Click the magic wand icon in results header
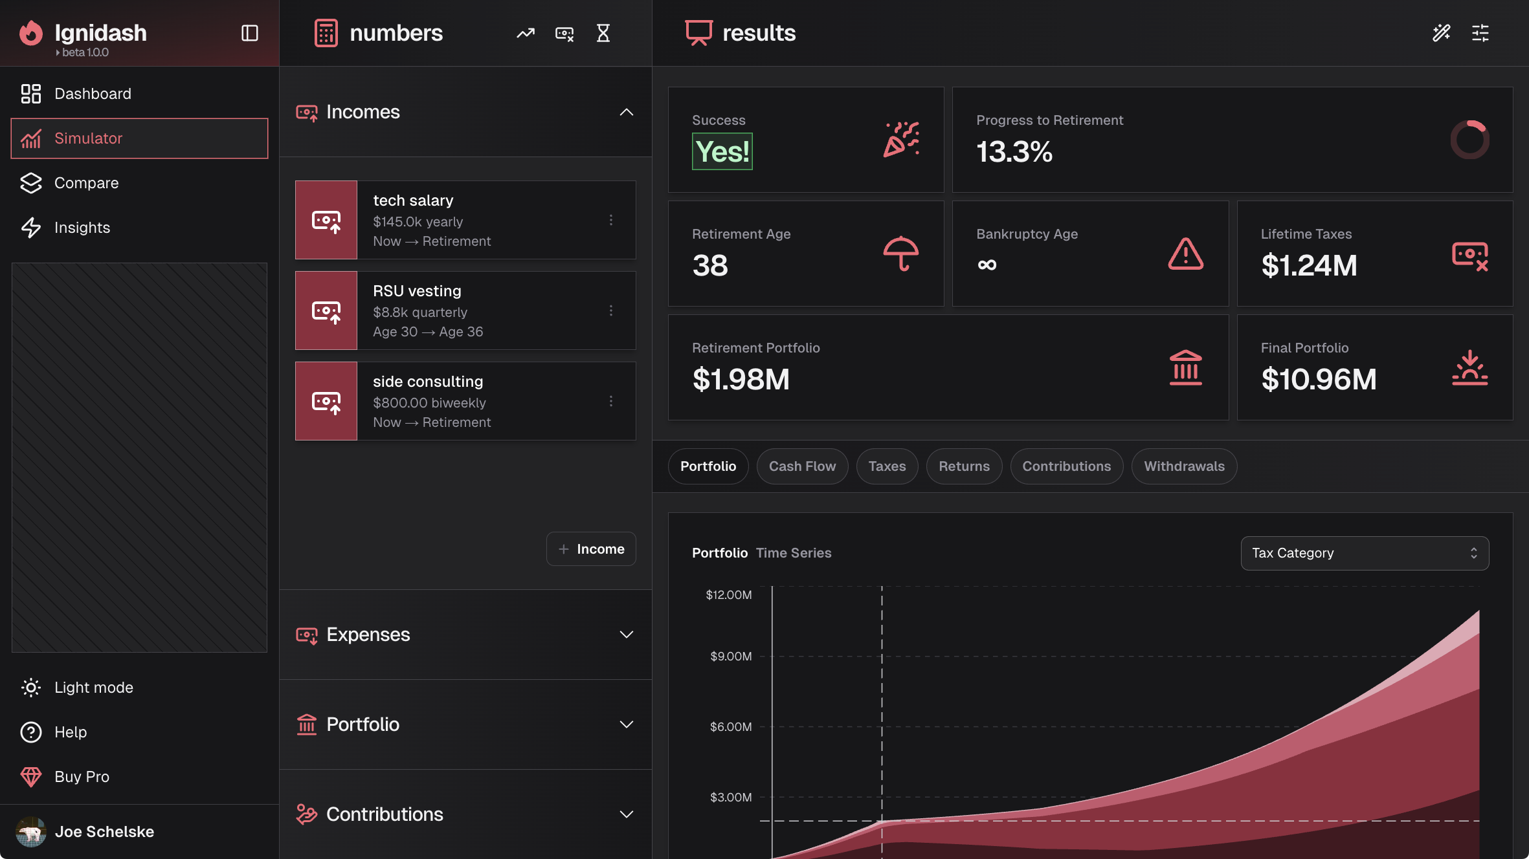This screenshot has width=1529, height=859. [x=1442, y=33]
